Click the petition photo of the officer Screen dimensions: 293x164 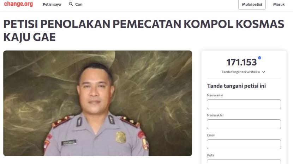coord(97,103)
